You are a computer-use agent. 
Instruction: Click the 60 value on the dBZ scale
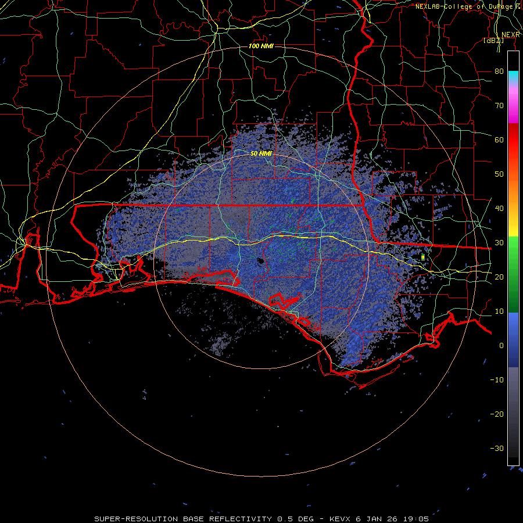point(499,139)
